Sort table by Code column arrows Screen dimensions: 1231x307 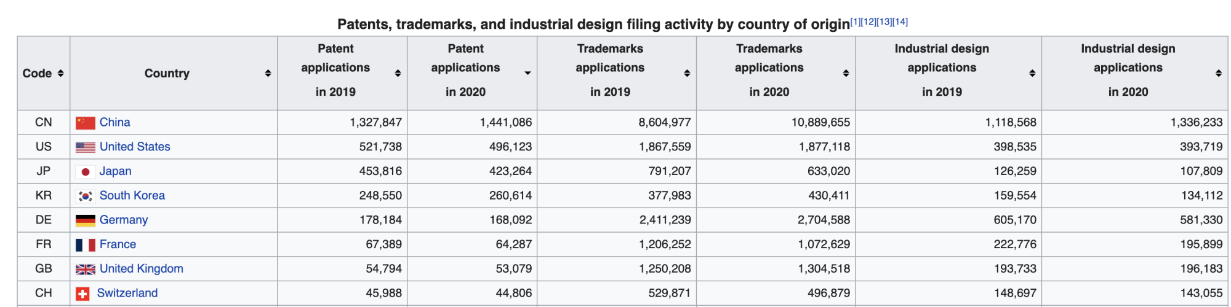point(60,73)
